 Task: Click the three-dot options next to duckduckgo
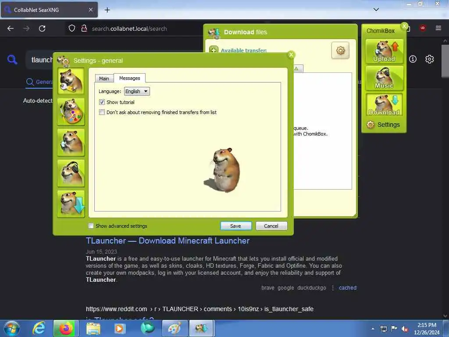333,288
